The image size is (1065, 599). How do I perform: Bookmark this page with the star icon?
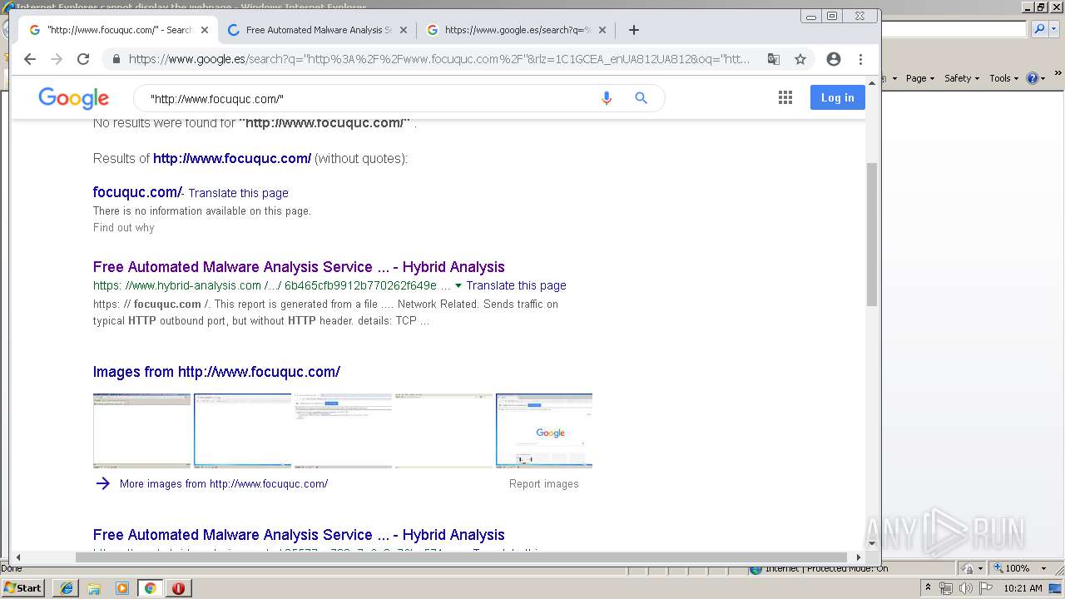pos(800,59)
